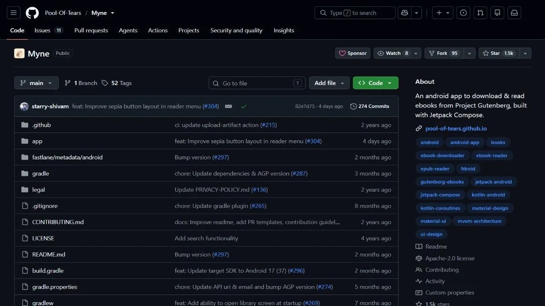Open the Issues tab
The height and width of the screenshot is (306, 545).
(x=49, y=30)
